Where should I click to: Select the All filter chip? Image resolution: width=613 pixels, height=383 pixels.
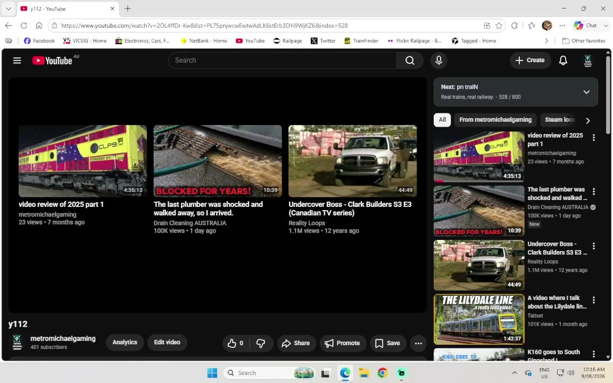tap(442, 120)
